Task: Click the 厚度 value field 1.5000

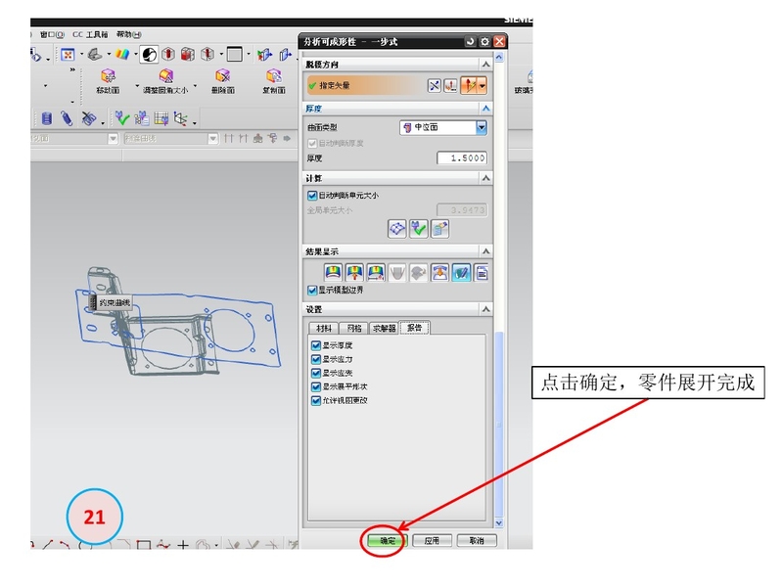Action: click(x=462, y=158)
